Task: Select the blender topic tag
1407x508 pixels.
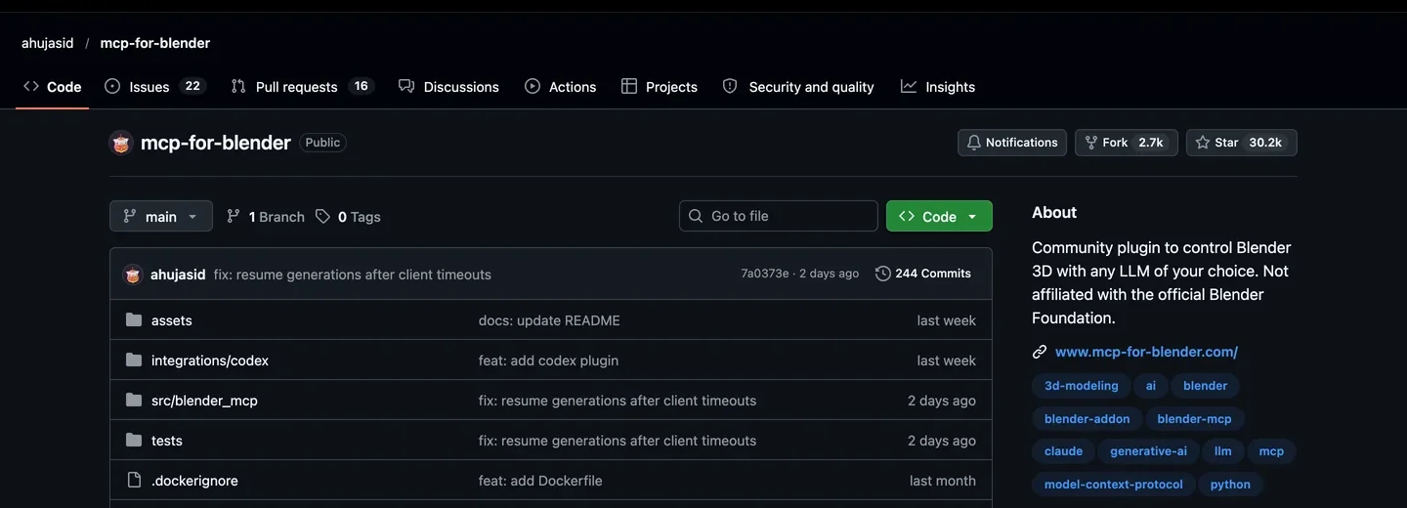Action: [x=1206, y=386]
